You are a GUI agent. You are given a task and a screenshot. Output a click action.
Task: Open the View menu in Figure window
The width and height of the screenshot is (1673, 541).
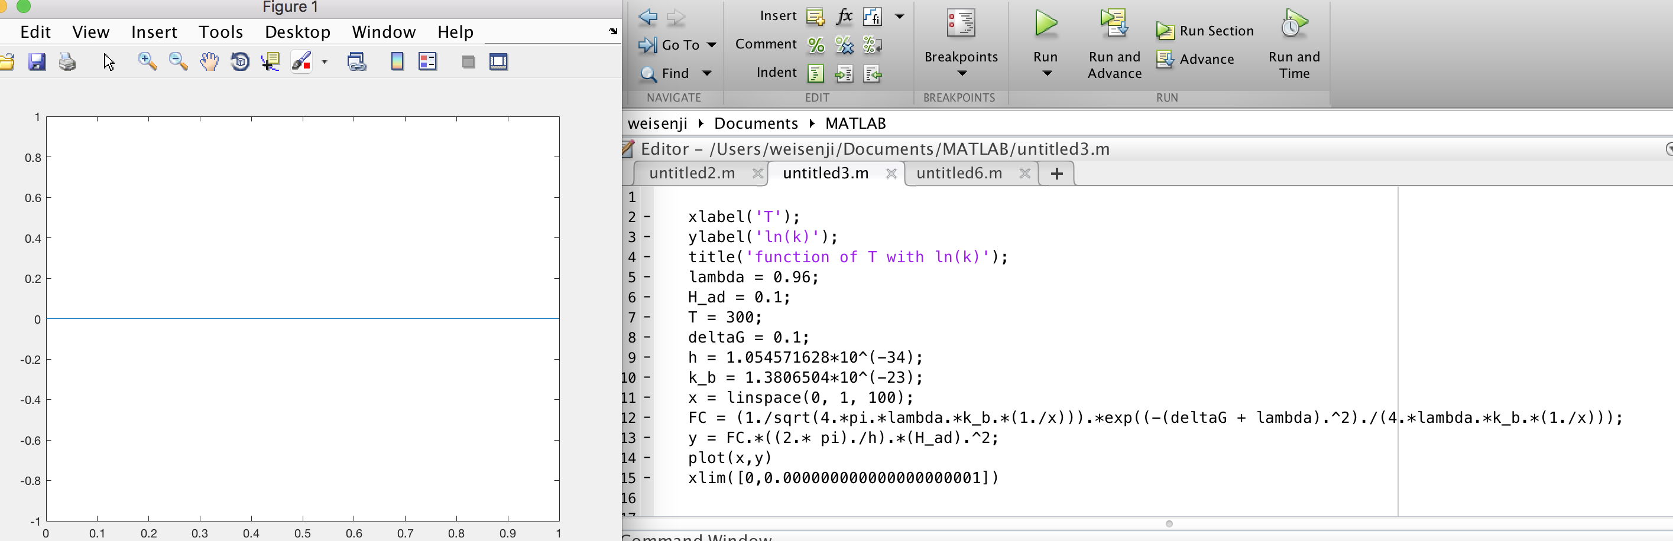pyautogui.click(x=91, y=32)
